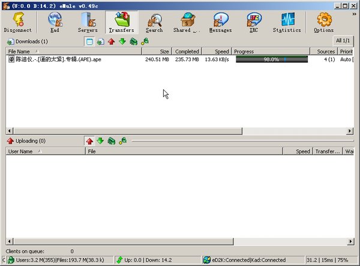Sort uploads by Speed column
Screen dimensions: 360x266
[x=298, y=152]
